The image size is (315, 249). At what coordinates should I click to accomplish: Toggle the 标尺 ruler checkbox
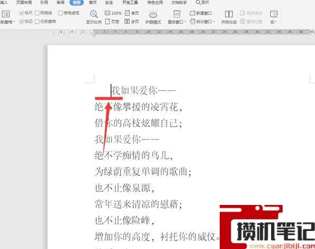(x=21, y=13)
